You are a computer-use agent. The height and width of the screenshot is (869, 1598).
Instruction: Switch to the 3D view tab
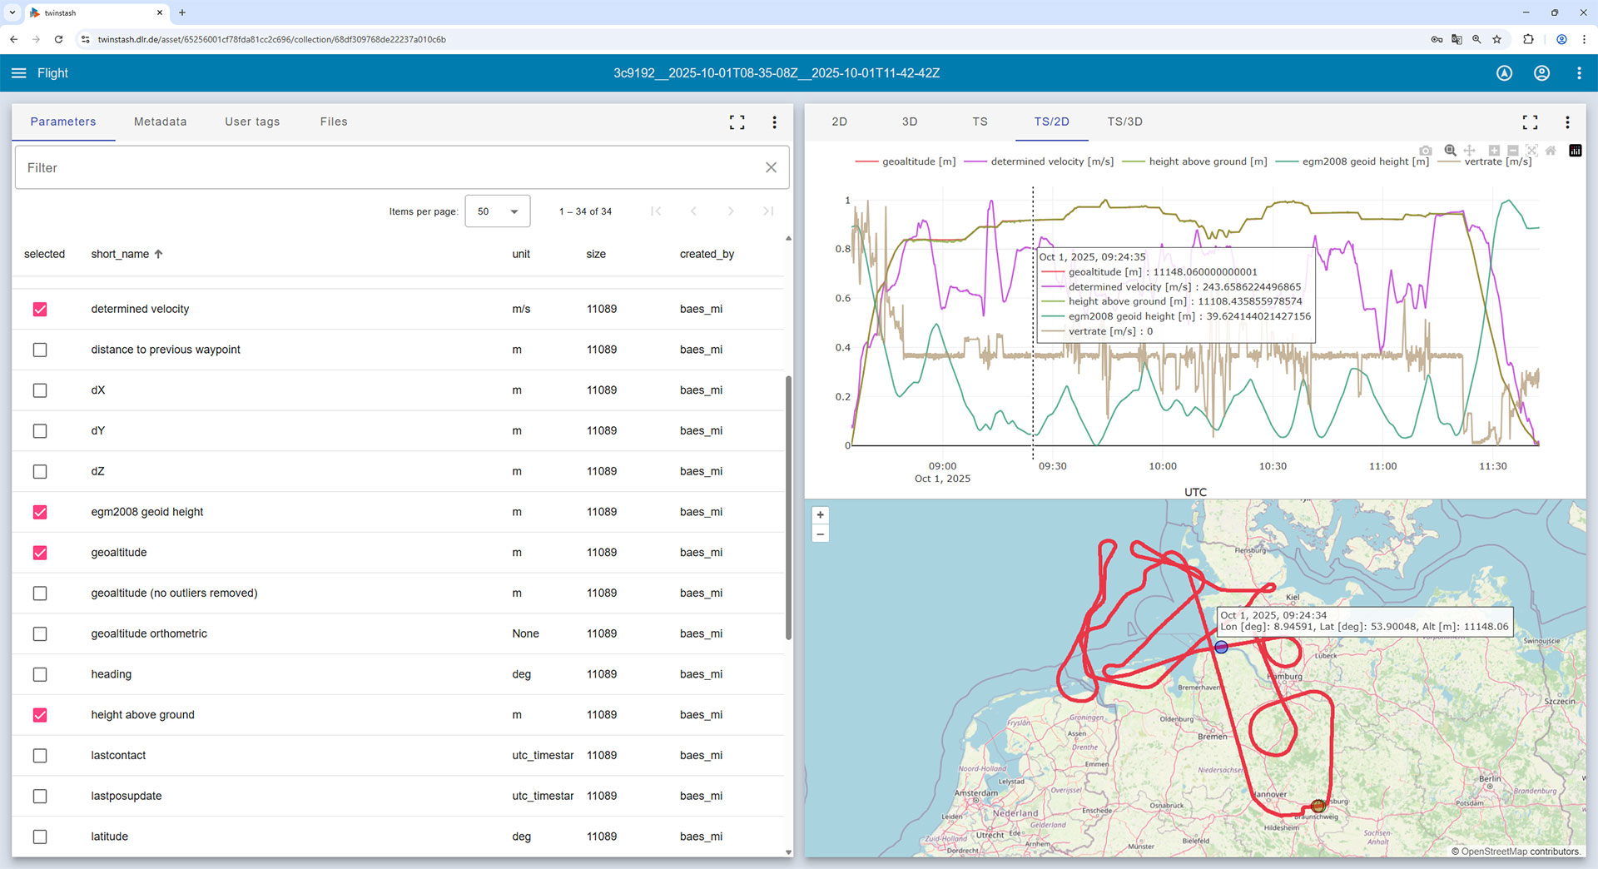(x=910, y=122)
